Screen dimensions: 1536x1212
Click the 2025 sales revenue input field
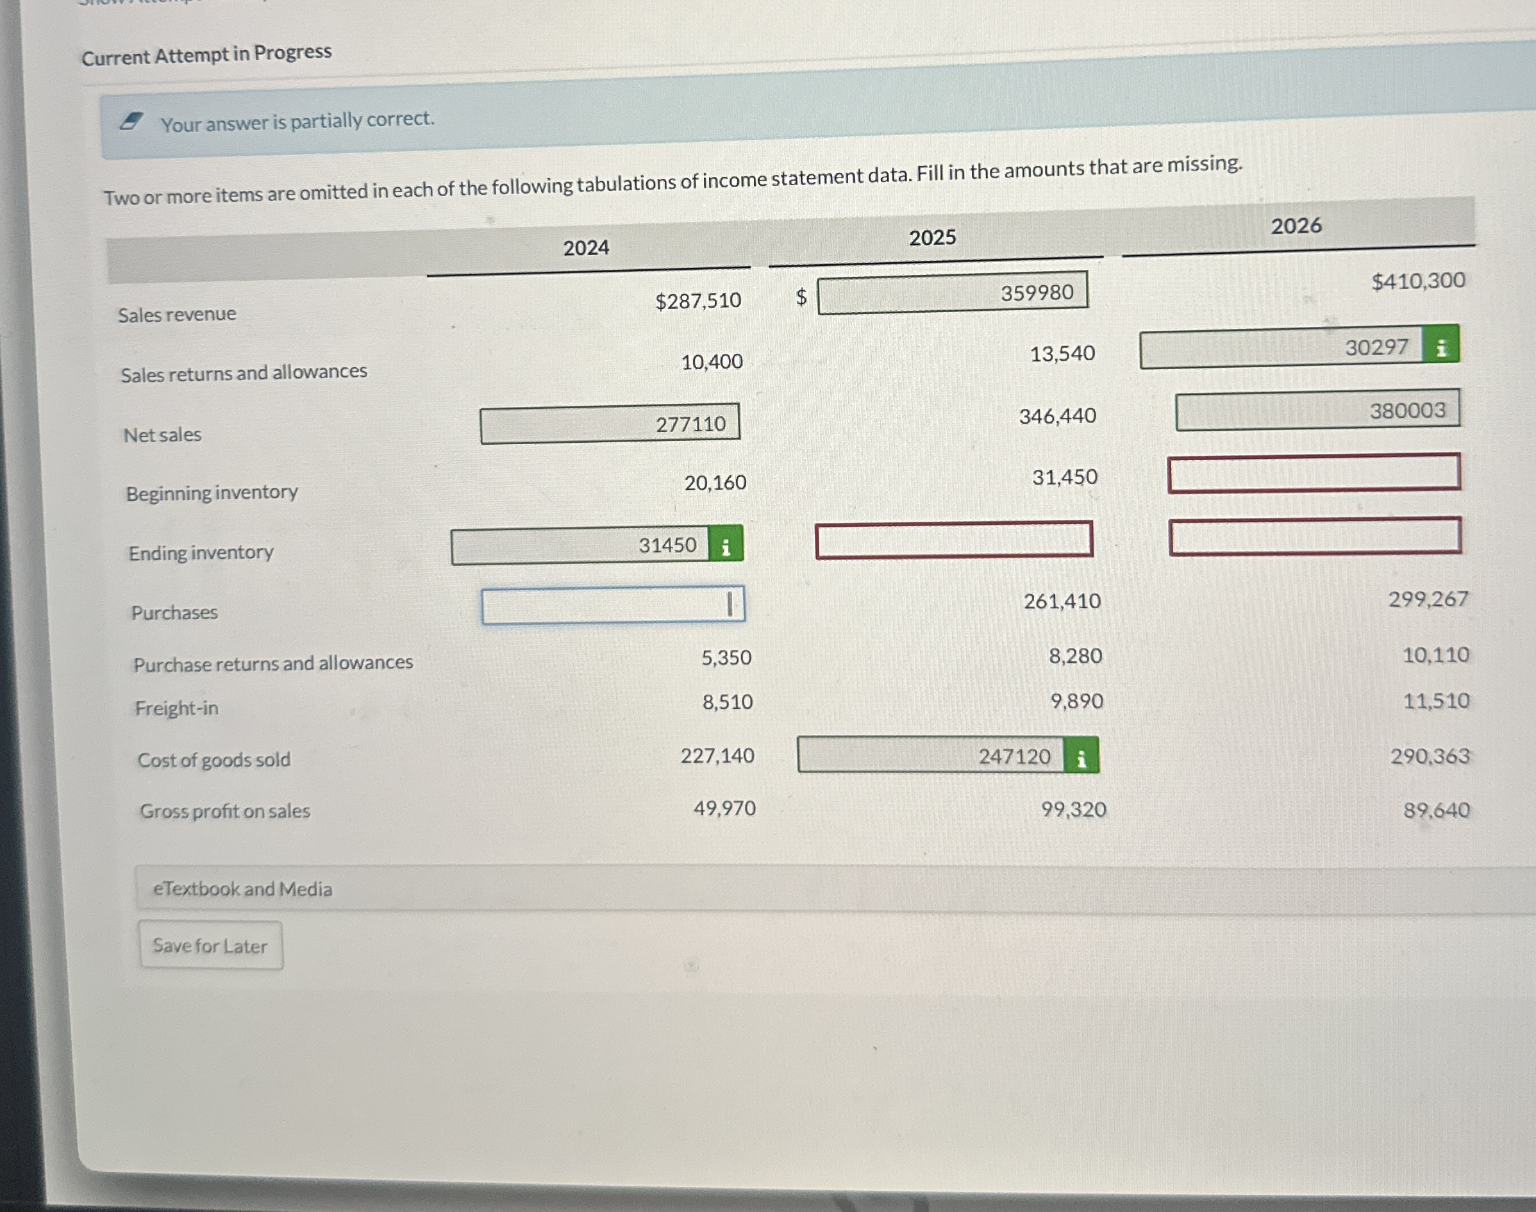pos(952,292)
